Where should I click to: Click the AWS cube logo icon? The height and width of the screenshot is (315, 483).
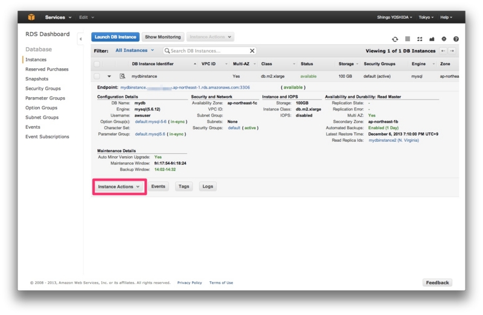coord(31,17)
